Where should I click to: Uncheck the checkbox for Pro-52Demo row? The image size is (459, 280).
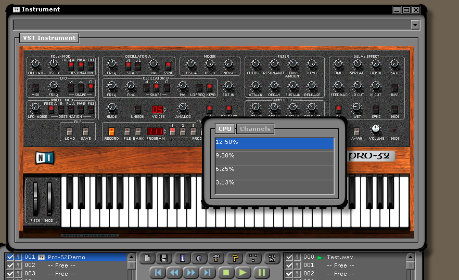click(x=10, y=257)
